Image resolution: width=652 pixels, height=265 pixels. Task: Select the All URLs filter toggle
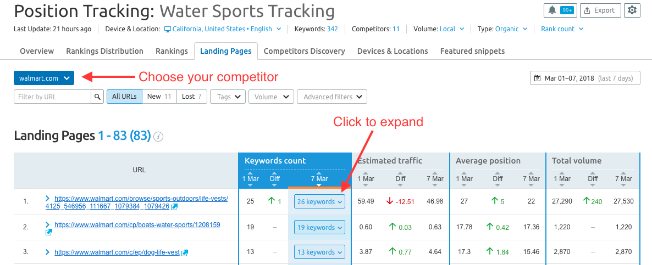pyautogui.click(x=124, y=97)
